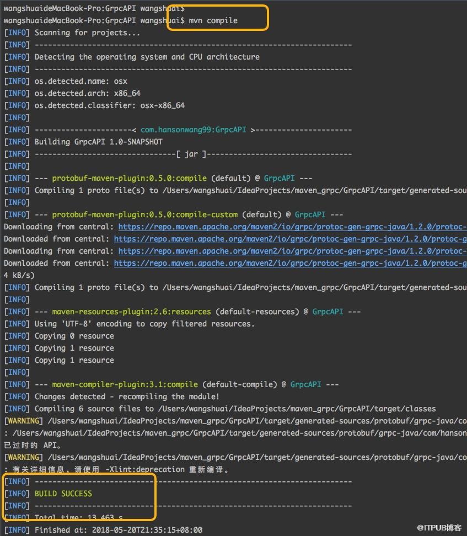467x536 pixels.
Task: Click the ITPUB watermark in the corner
Action: click(x=439, y=528)
